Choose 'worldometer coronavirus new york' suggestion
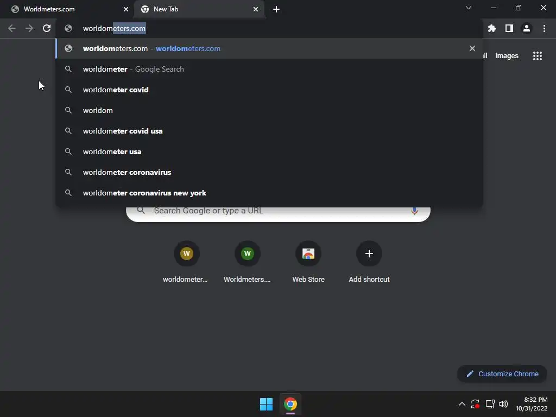556x417 pixels. [x=269, y=193]
